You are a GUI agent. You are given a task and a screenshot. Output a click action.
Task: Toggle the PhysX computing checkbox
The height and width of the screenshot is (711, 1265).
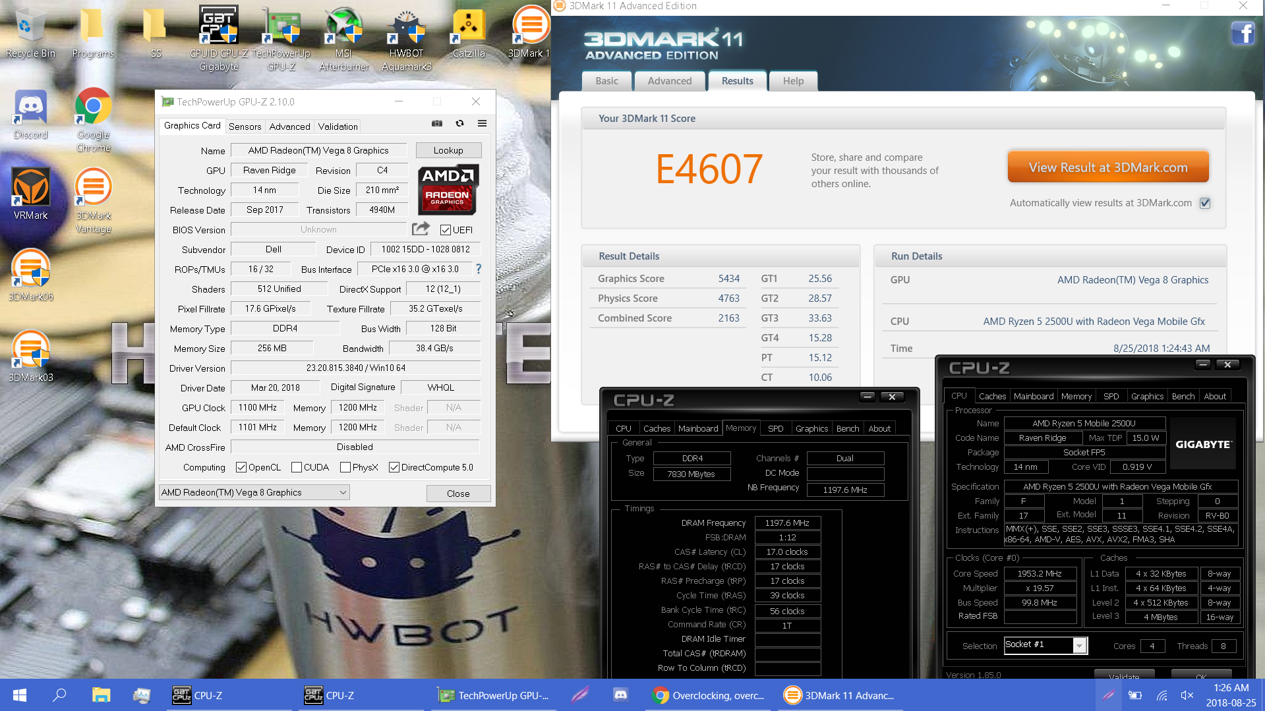click(345, 467)
